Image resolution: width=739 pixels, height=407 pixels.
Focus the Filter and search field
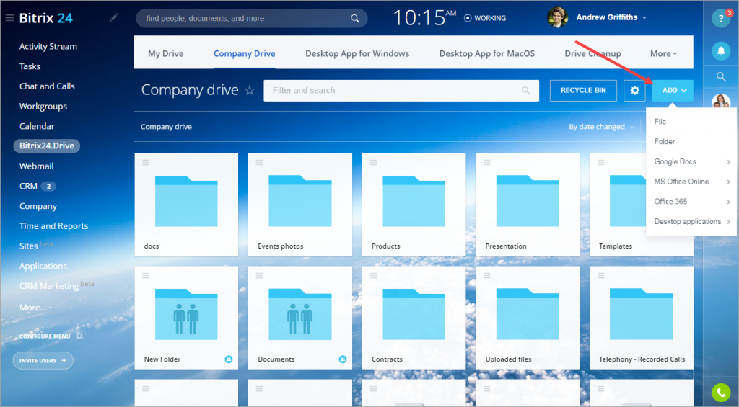[401, 90]
